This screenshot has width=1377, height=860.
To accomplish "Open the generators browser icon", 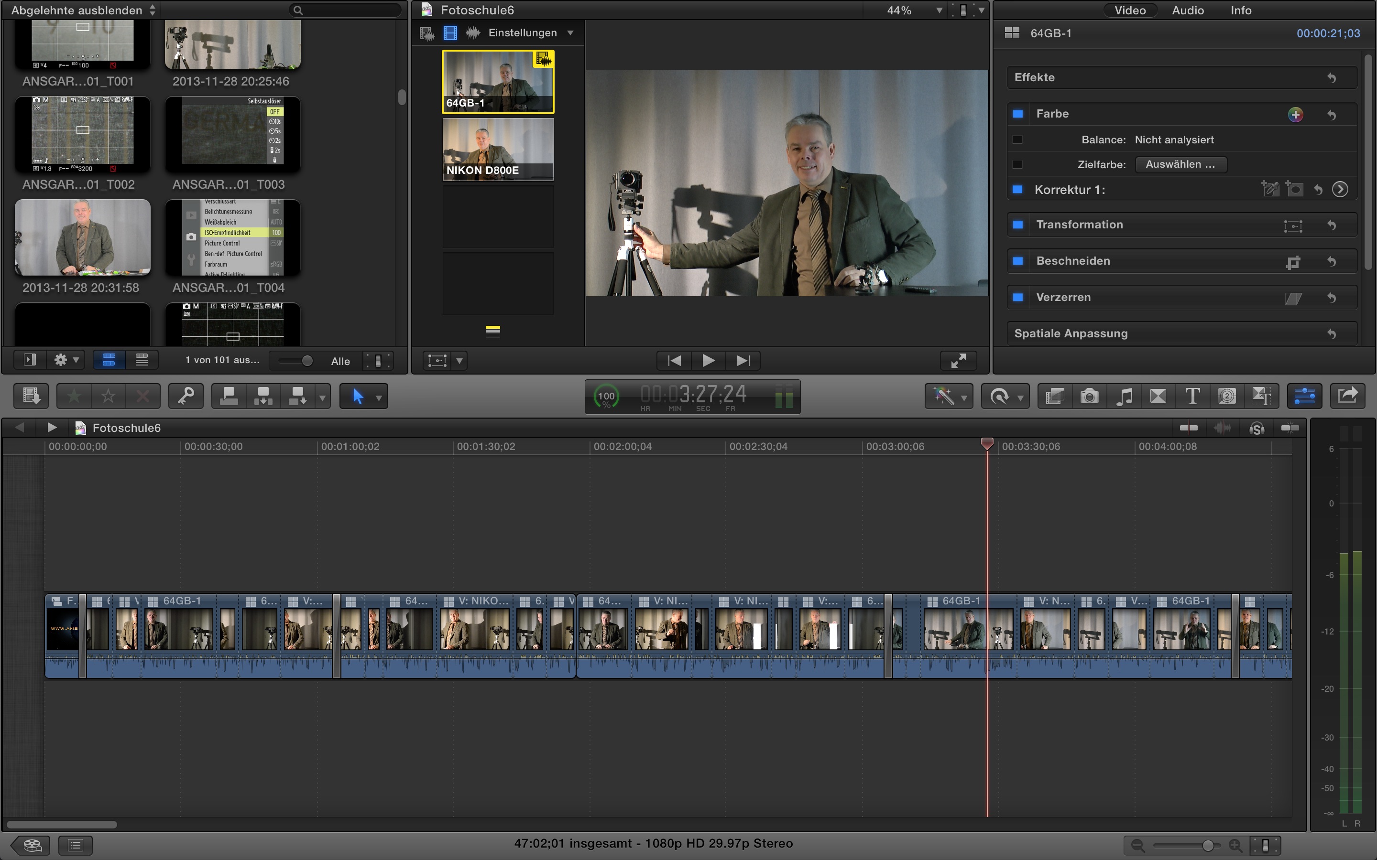I will tap(1227, 397).
